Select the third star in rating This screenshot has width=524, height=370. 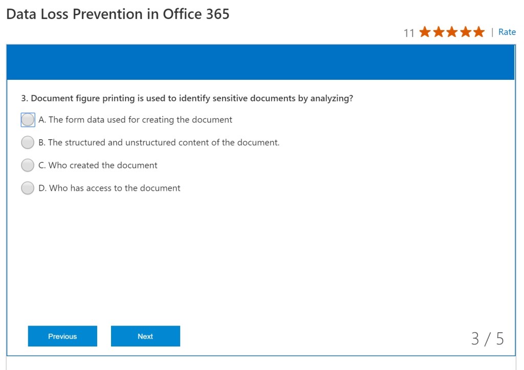tap(452, 32)
